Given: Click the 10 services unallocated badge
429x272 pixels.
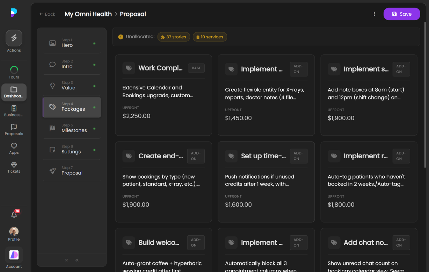Looking at the screenshot, I should click(210, 37).
